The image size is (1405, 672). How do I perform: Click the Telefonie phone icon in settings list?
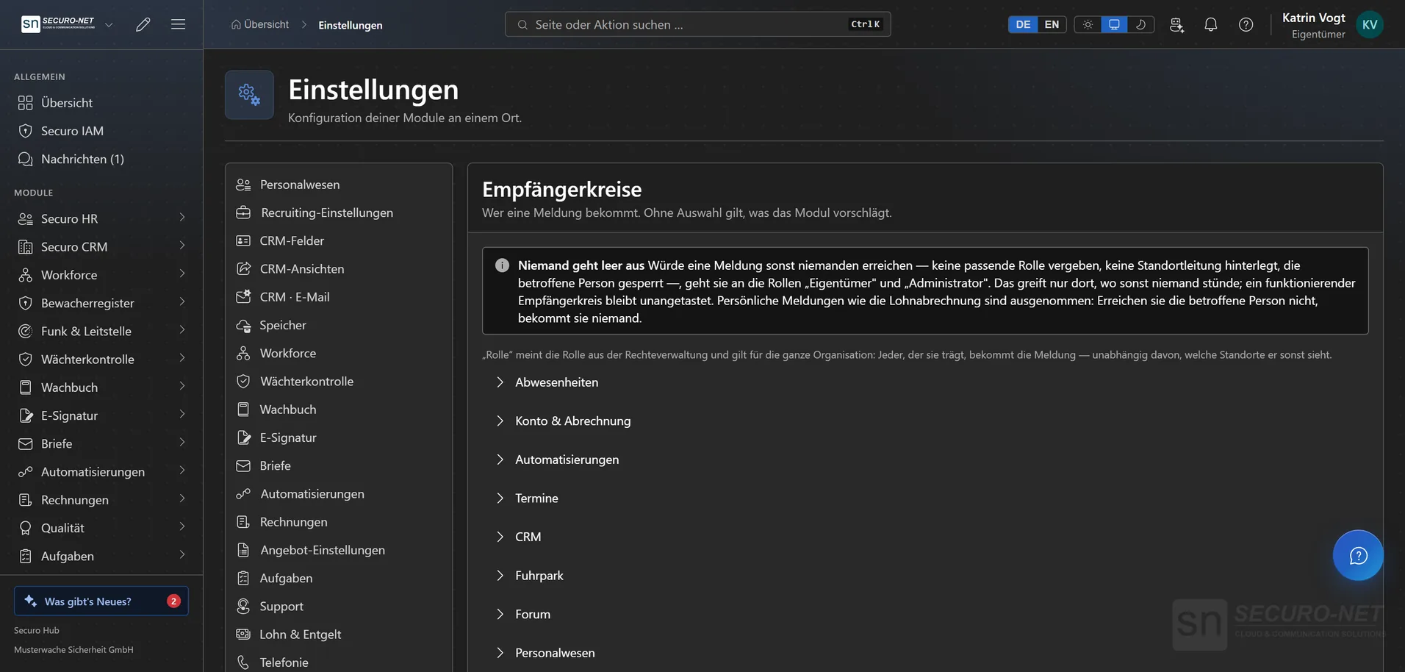click(243, 662)
